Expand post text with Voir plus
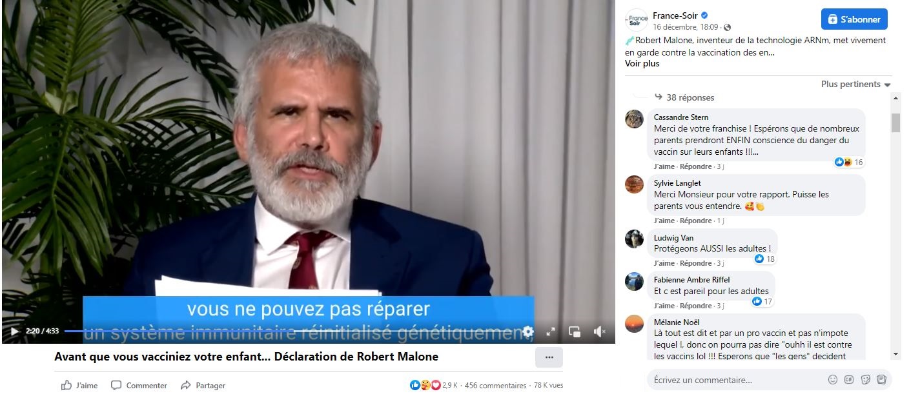The width and height of the screenshot is (920, 396). pyautogui.click(x=642, y=64)
